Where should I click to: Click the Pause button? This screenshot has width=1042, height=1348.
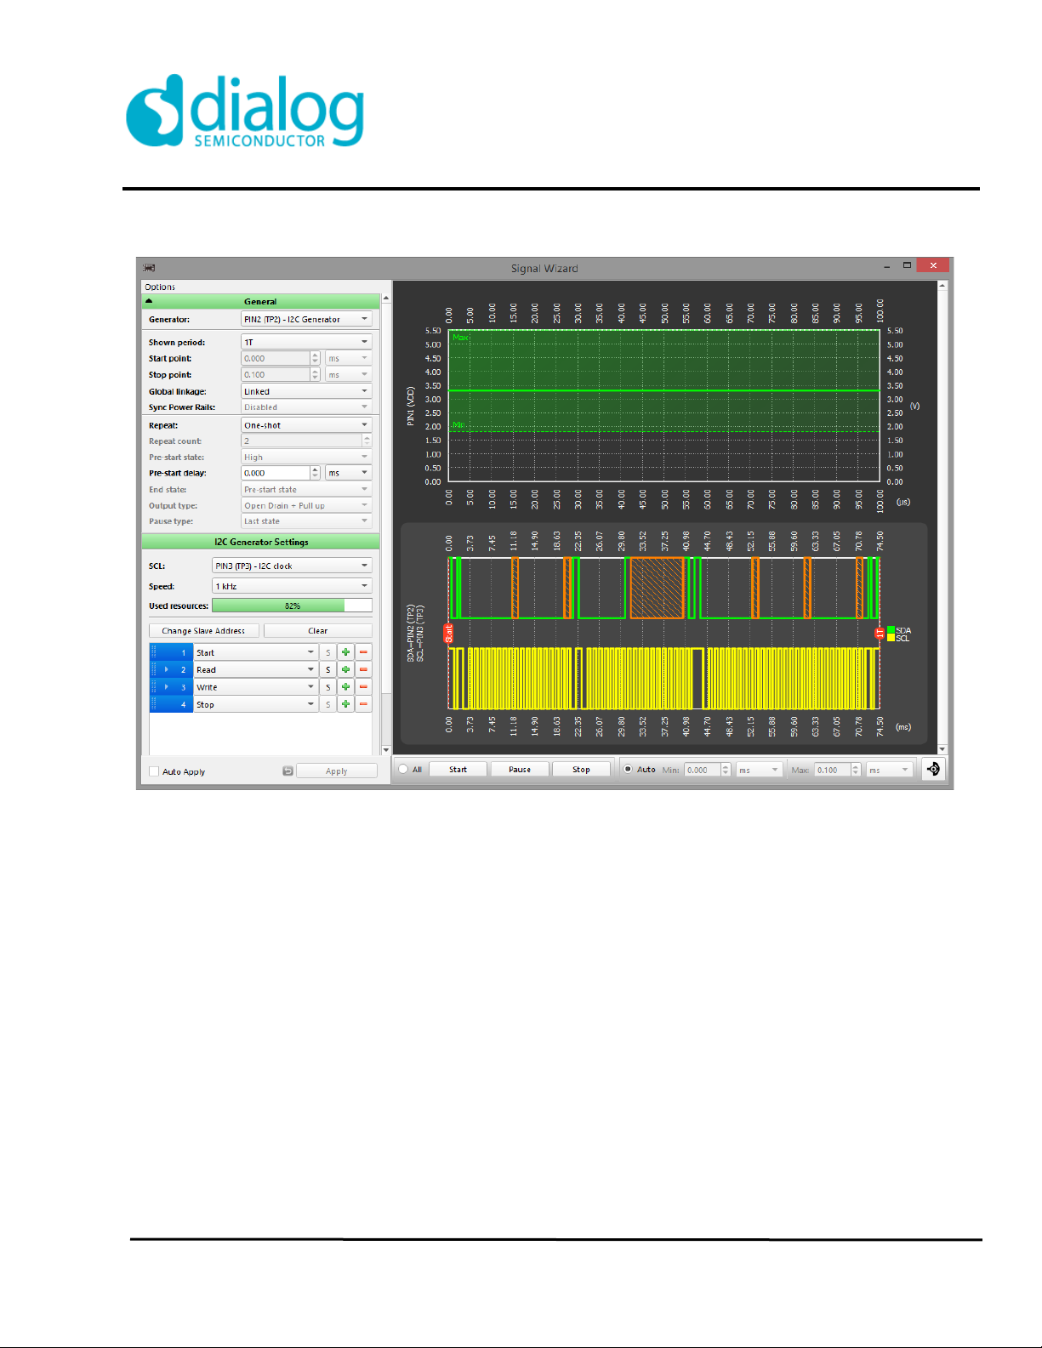point(520,769)
